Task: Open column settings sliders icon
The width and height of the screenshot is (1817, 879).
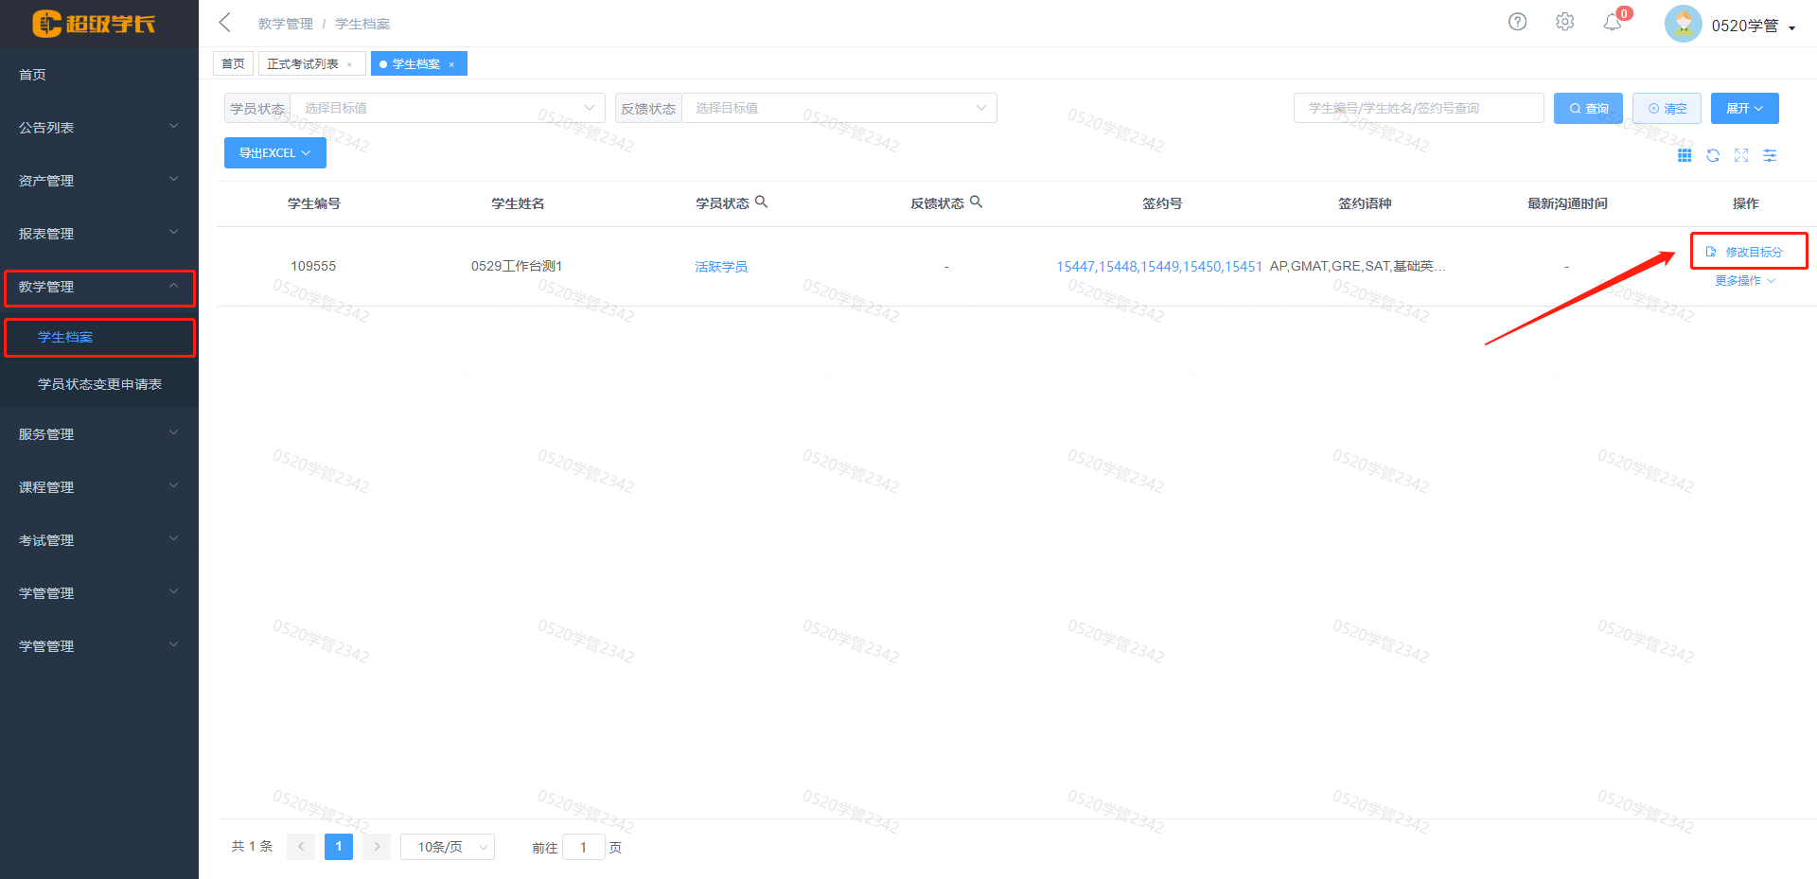Action: tap(1770, 155)
